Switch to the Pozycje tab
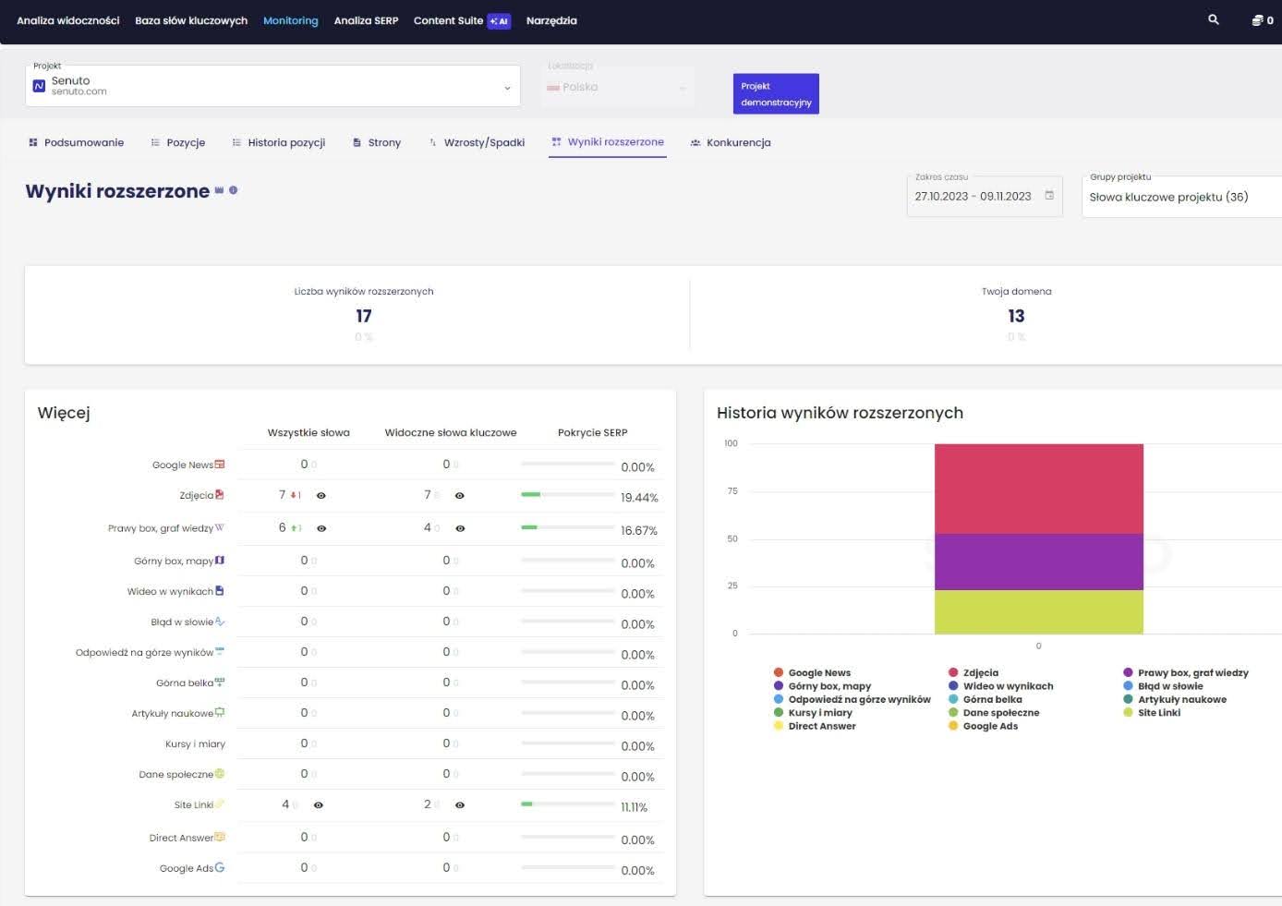This screenshot has height=906, width=1282. coord(178,142)
